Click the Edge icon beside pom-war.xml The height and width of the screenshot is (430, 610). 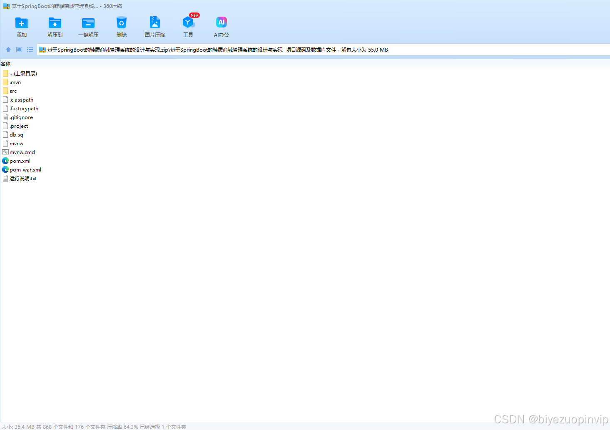pyautogui.click(x=5, y=170)
